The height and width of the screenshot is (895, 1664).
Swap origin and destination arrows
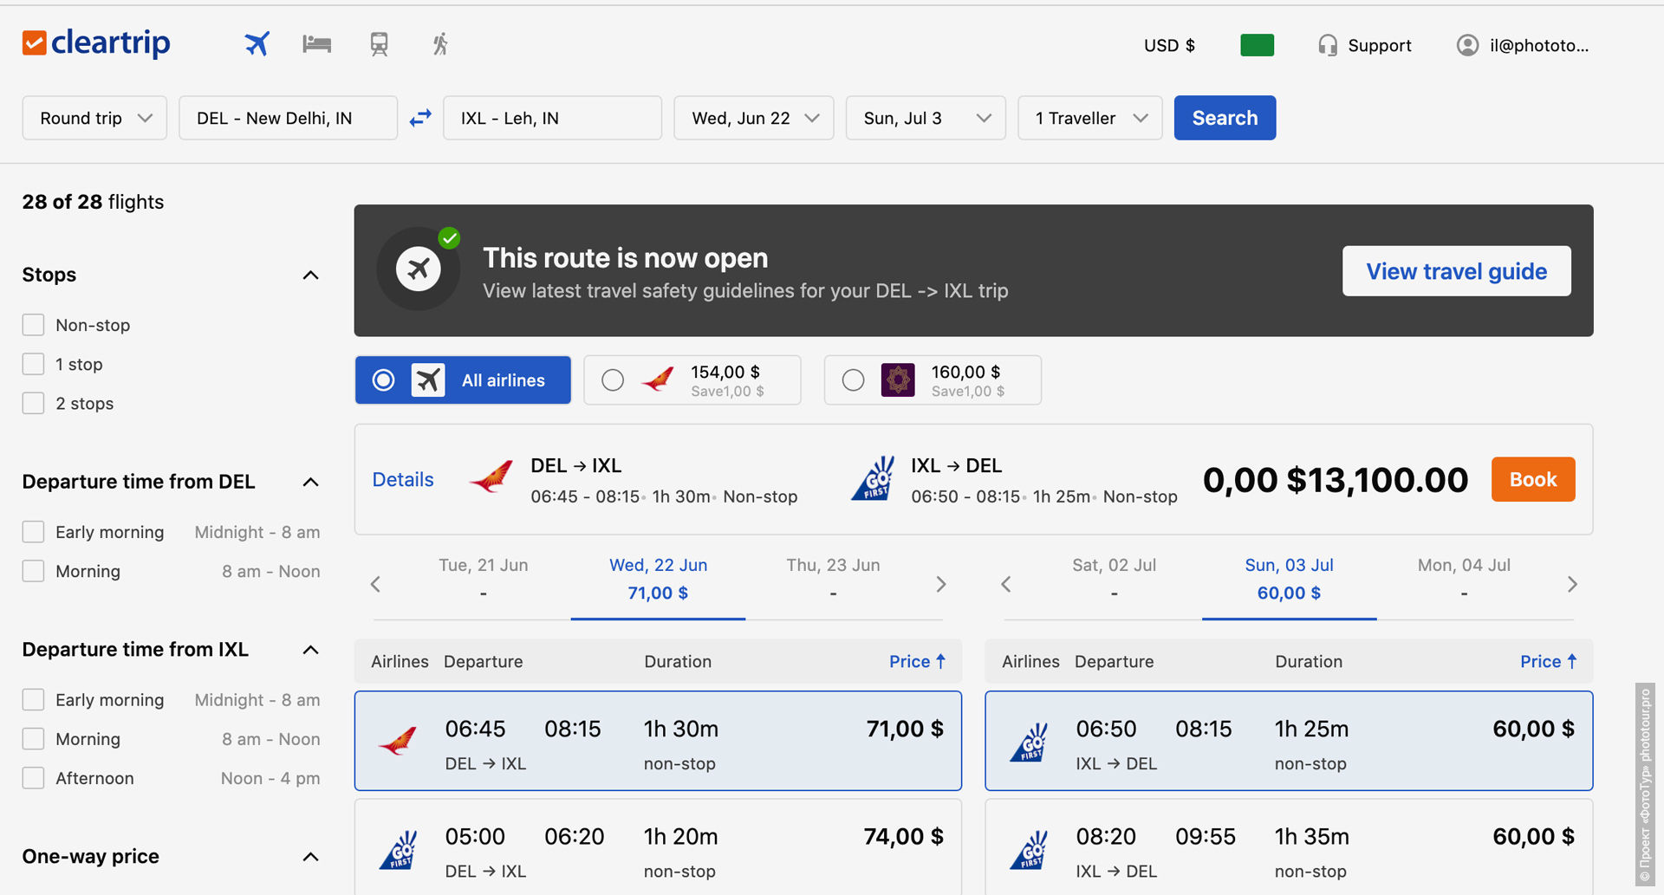(420, 118)
